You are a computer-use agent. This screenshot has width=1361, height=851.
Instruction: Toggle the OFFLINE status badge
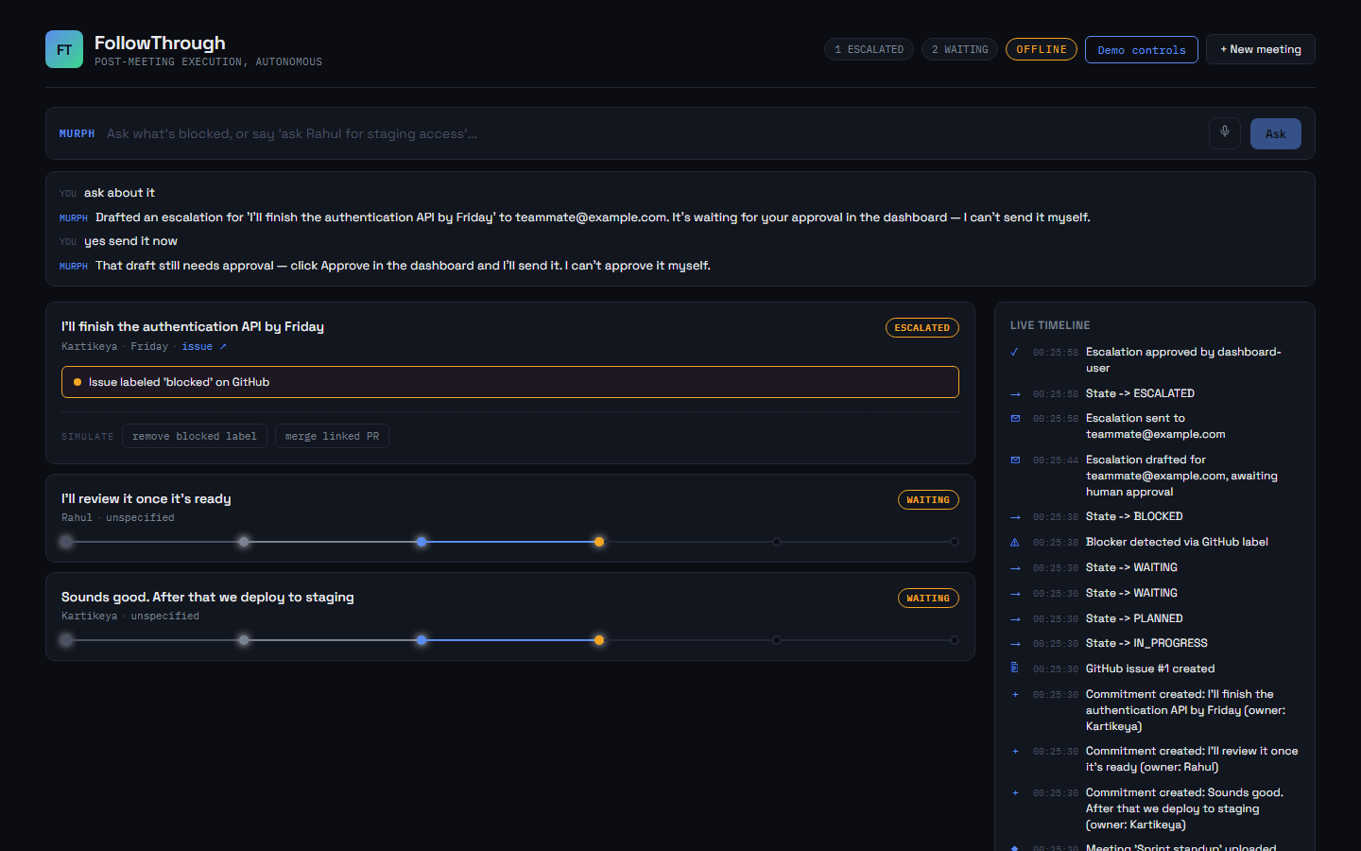click(1042, 49)
